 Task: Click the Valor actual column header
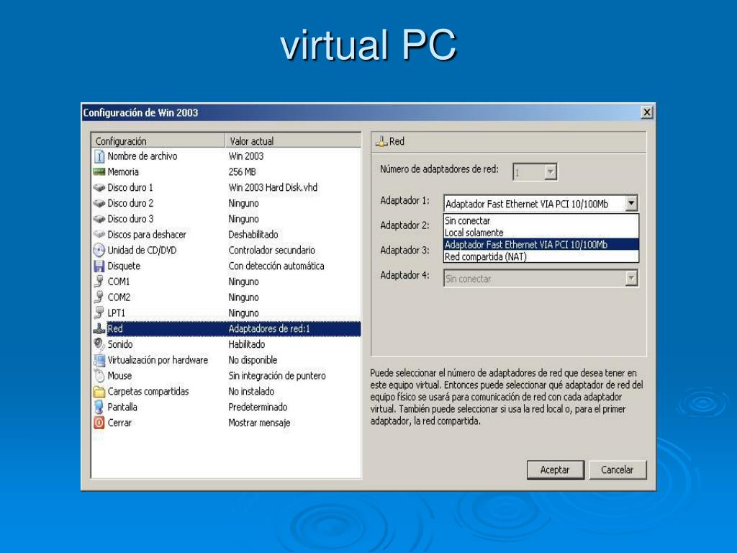click(x=293, y=141)
